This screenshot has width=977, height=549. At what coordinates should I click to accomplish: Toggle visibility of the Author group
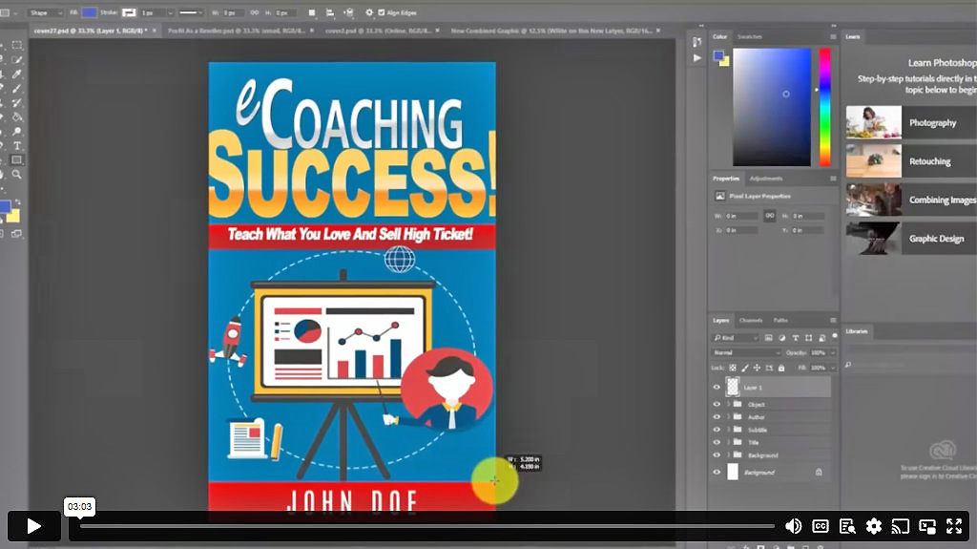(717, 417)
